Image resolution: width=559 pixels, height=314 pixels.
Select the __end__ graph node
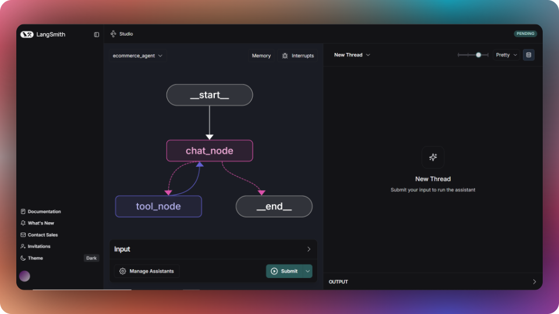tap(274, 206)
